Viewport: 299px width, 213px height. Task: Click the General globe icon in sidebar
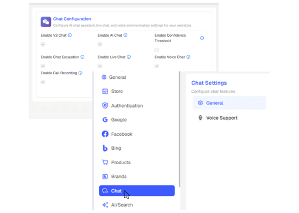tap(104, 77)
